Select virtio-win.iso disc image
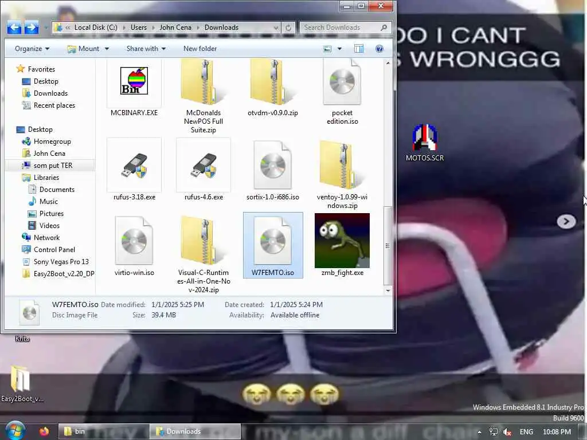587x440 pixels. [x=134, y=241]
